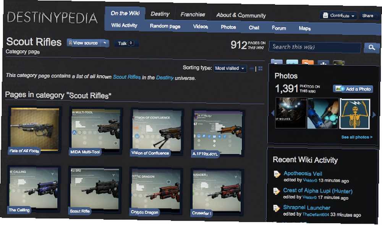The image size is (382, 225).
Task: Show previous photos with left arrow
Action: coord(273,113)
